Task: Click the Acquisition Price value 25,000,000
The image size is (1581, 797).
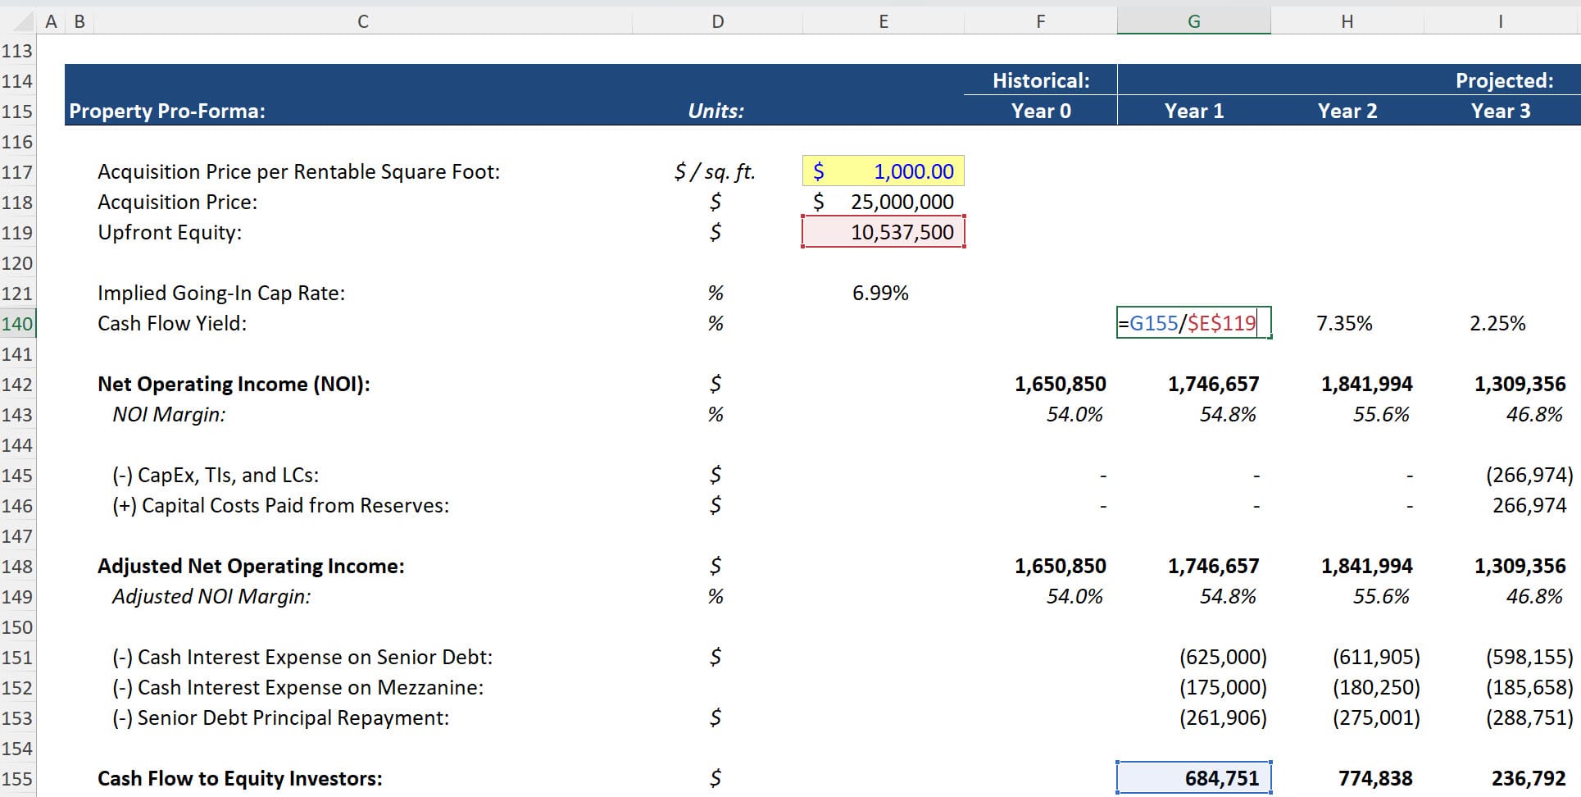Action: click(902, 202)
